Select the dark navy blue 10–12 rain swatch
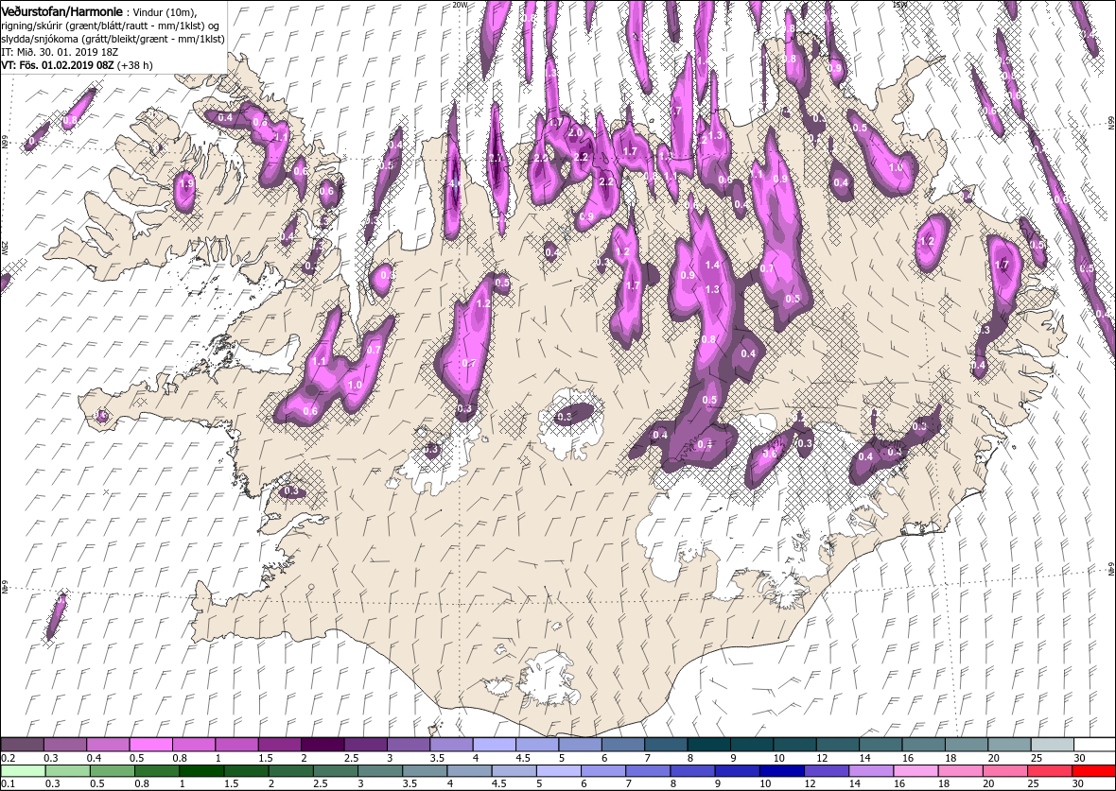1116x791 pixels. tap(781, 771)
